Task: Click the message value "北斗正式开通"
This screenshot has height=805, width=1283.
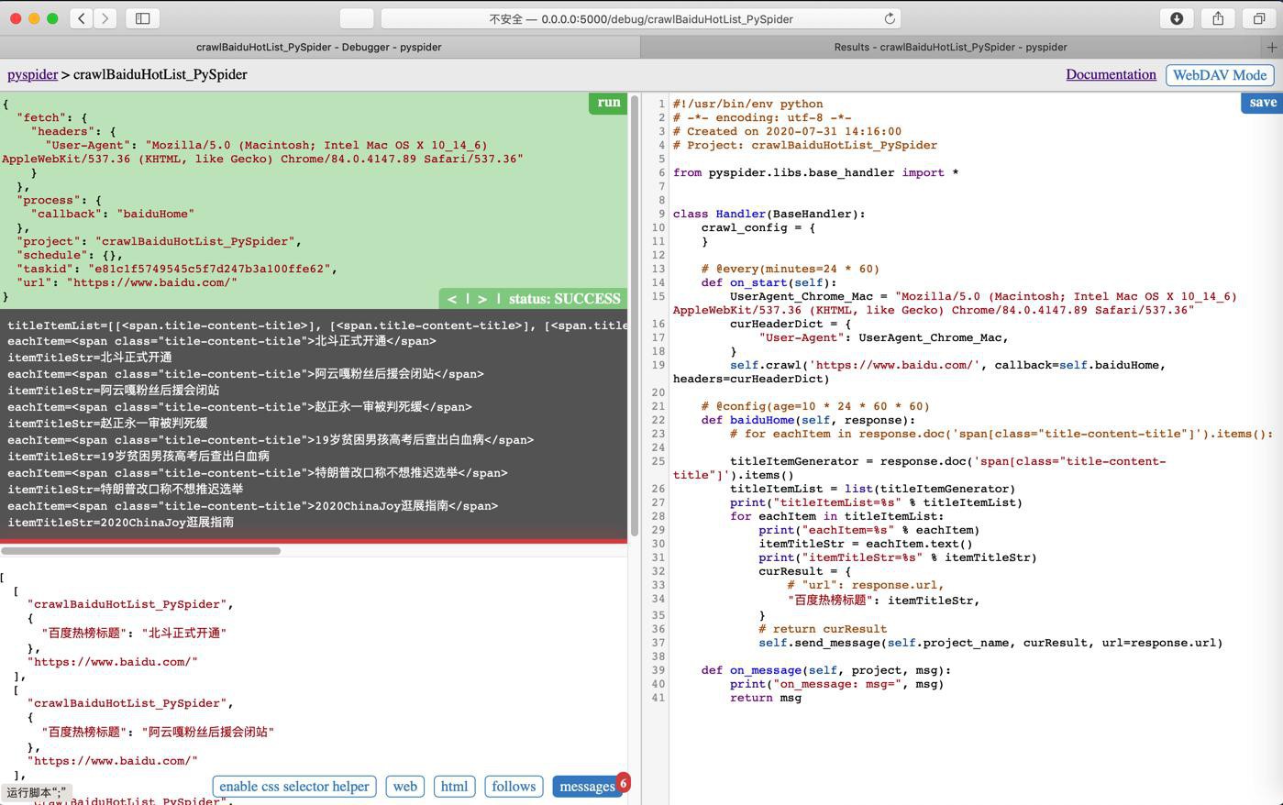Action: 183,633
